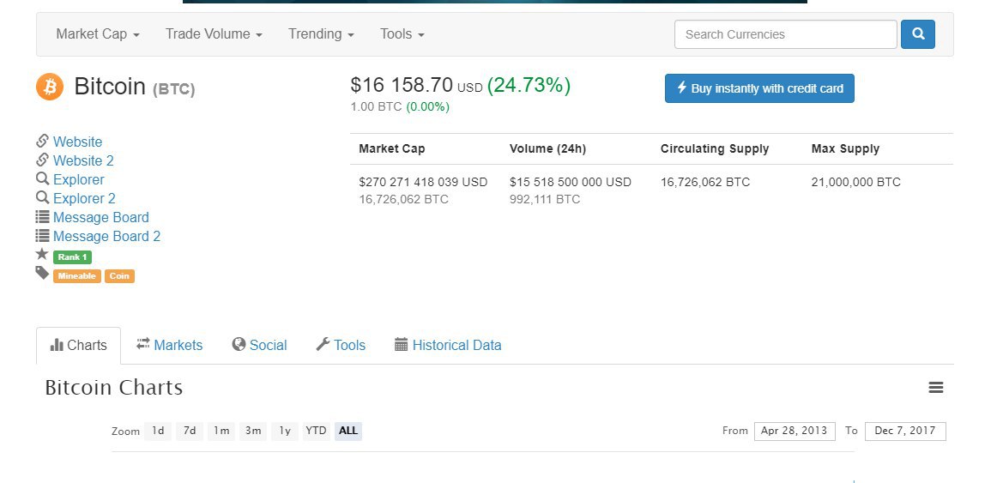Click the tag icon next to Mineable
The width and height of the screenshot is (991, 483).
[x=42, y=273]
